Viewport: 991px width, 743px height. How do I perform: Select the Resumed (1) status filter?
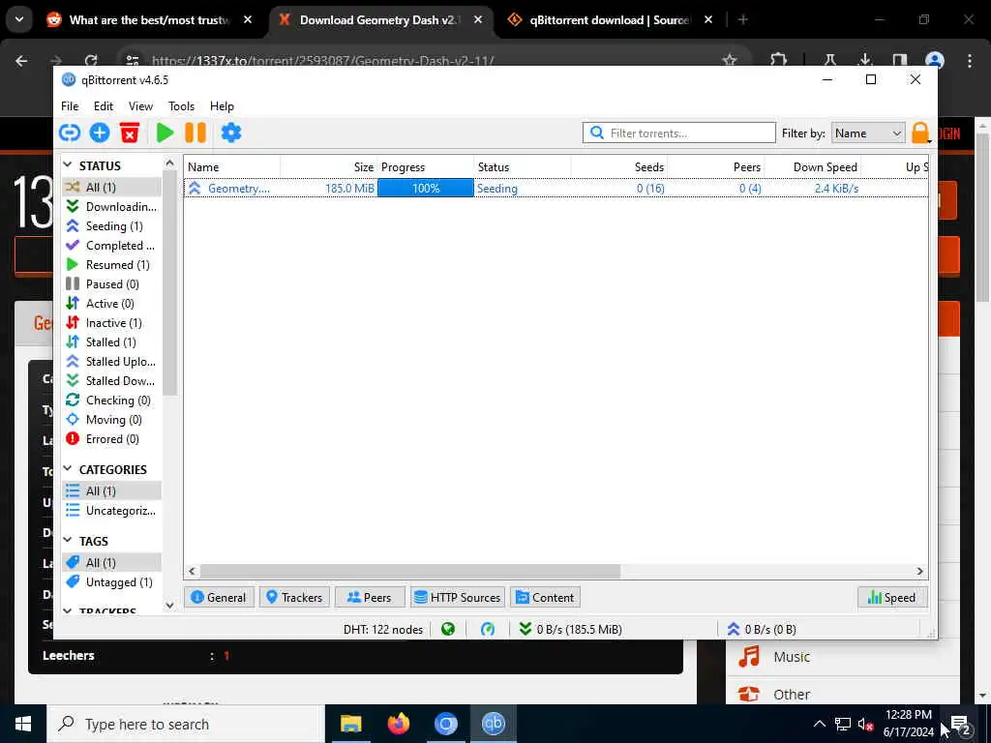tap(112, 265)
